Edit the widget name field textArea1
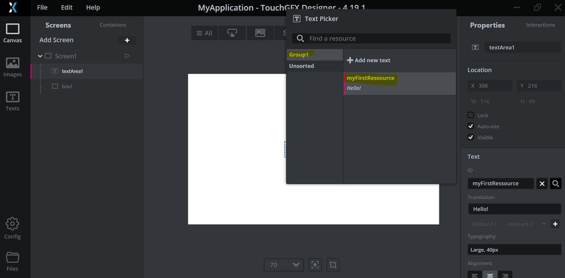Screen dimensions: 565x278 523,47
